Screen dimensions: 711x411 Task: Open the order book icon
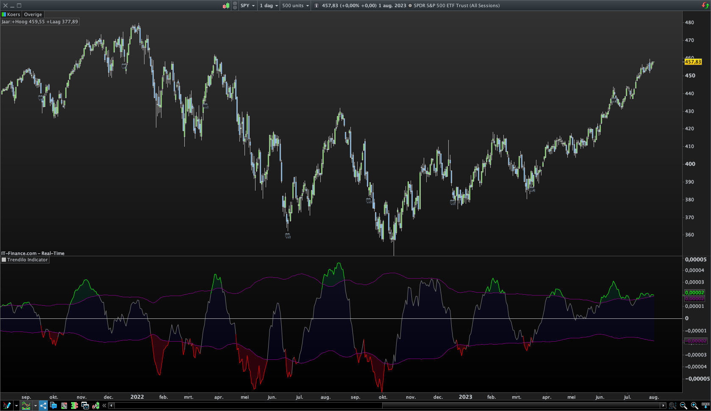click(75, 406)
